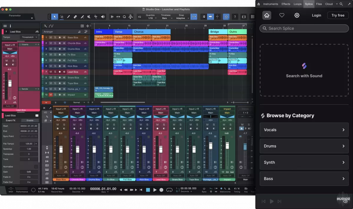353x209 pixels.
Task: Click the Event FX Enable button
Action: click(30, 121)
